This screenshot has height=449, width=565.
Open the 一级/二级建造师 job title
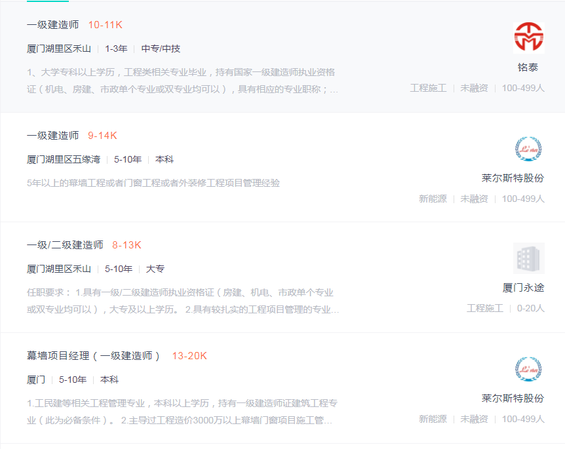pyautogui.click(x=65, y=245)
